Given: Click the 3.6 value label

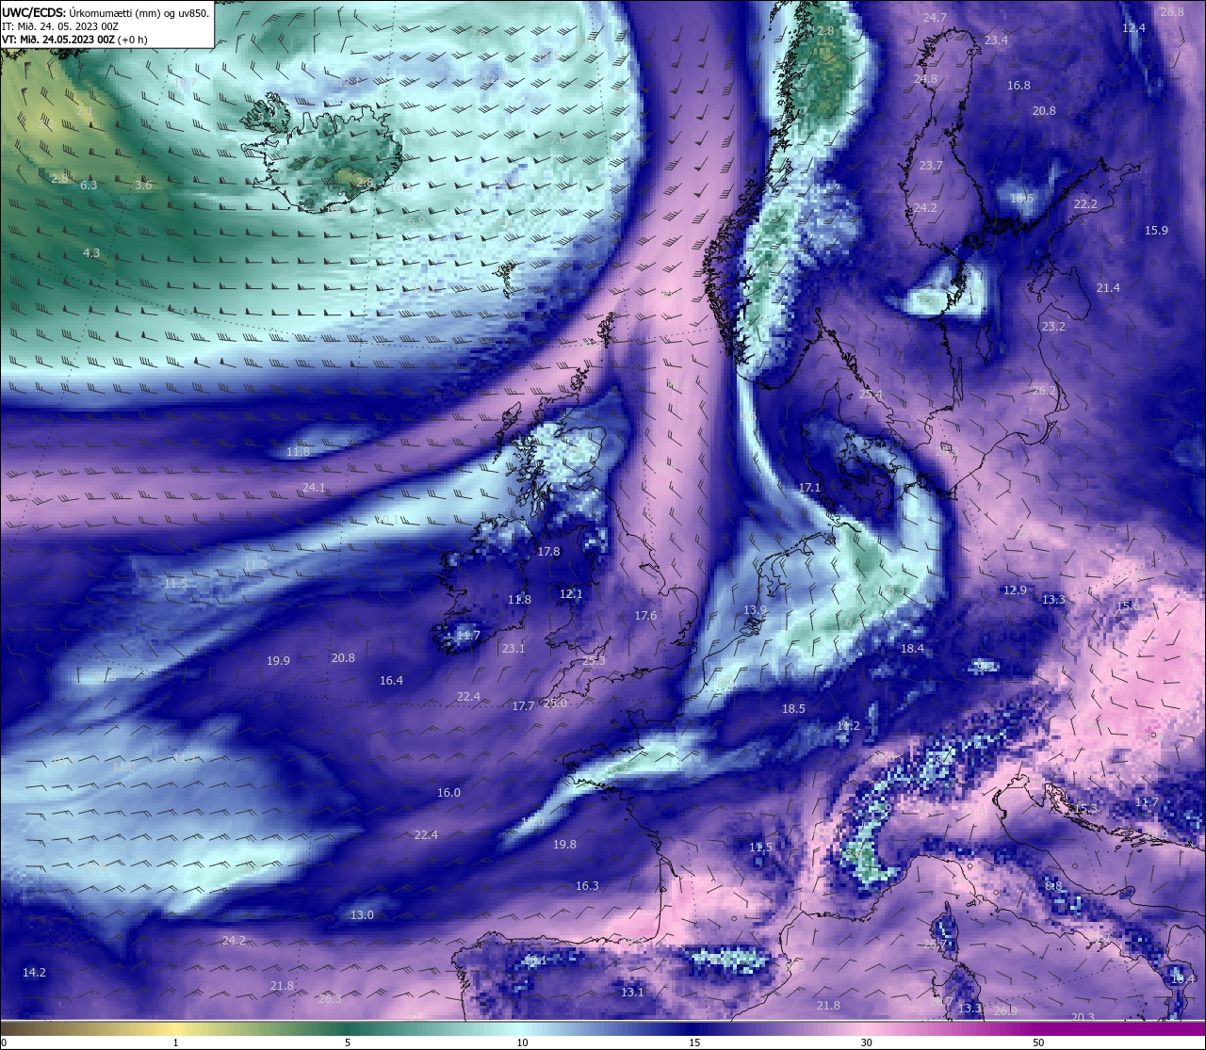Looking at the screenshot, I should pos(142,186).
